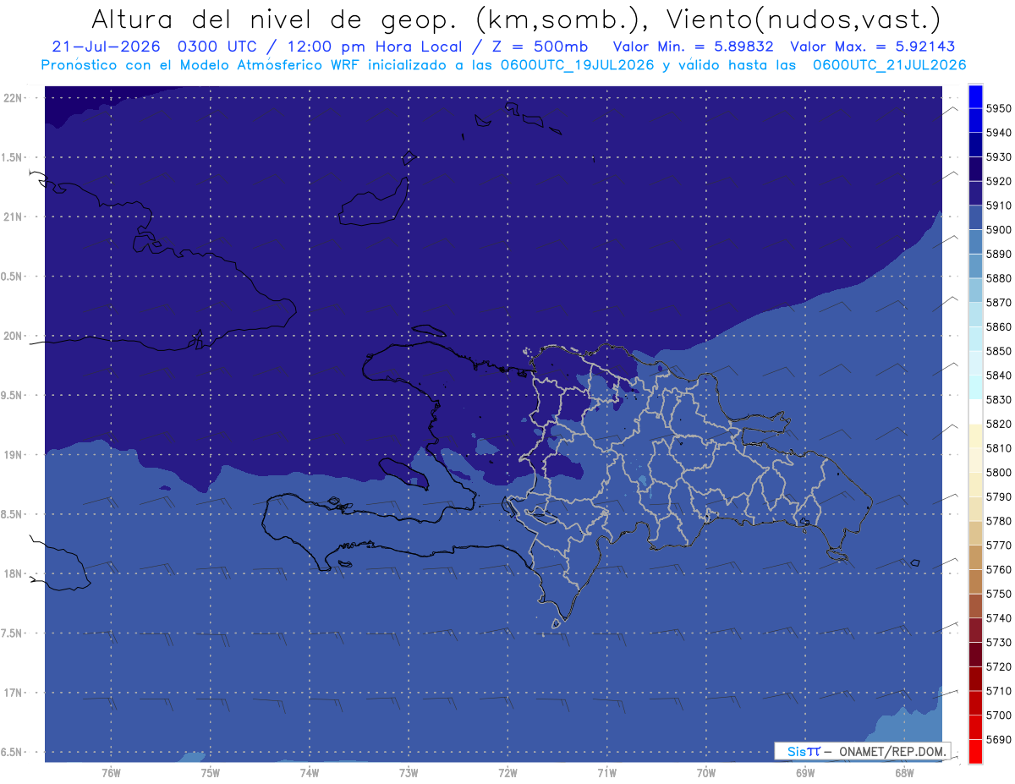Click the '5950' legend value

coord(998,109)
